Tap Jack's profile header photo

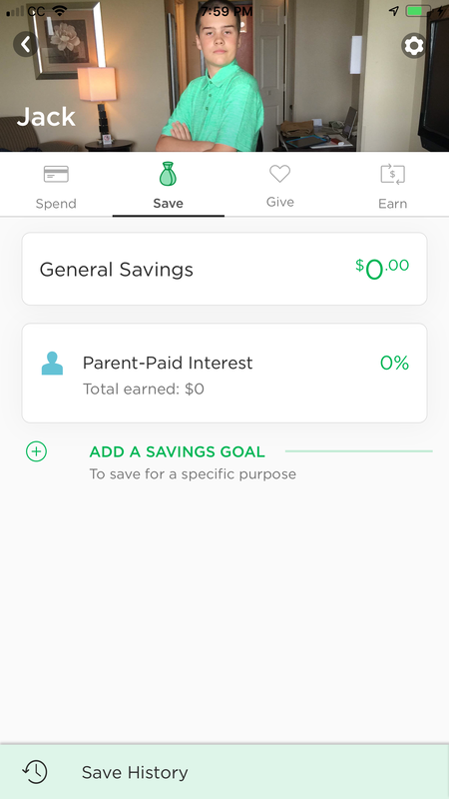click(224, 76)
